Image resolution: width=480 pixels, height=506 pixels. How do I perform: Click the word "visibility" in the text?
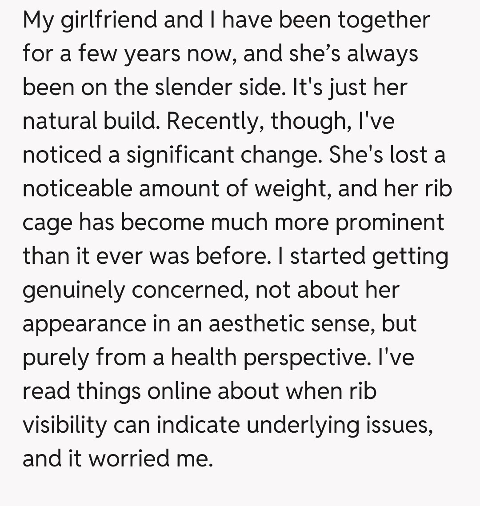64,425
